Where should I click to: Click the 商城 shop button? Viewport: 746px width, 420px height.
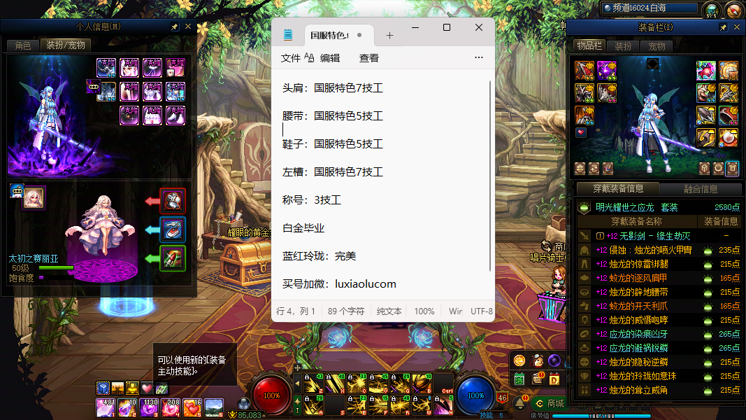point(549,403)
